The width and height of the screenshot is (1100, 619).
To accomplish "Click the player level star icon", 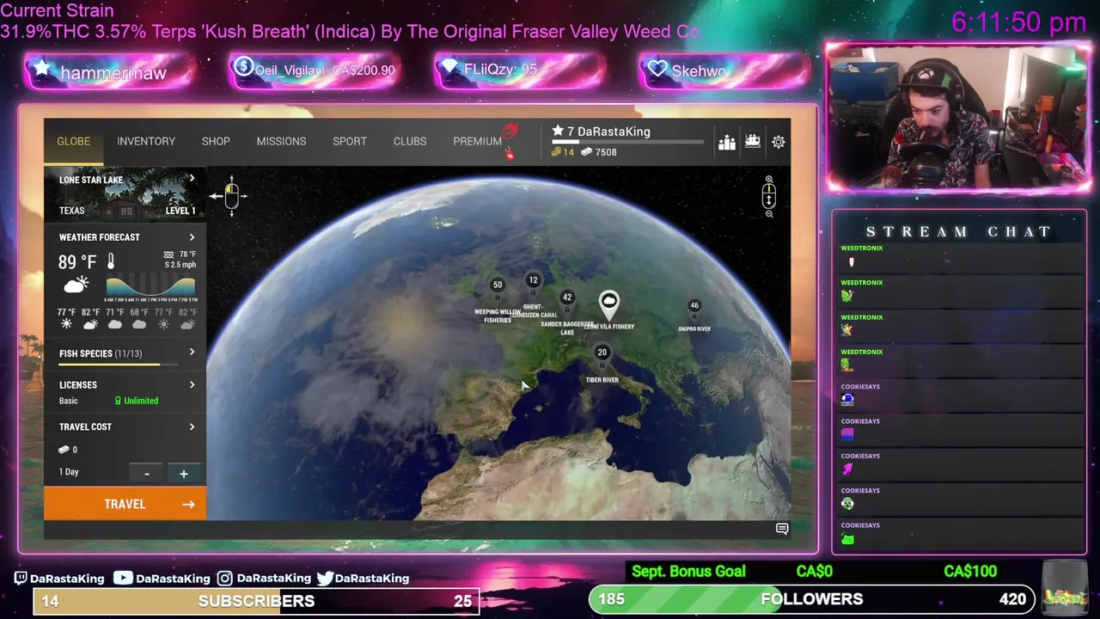I will coord(558,131).
